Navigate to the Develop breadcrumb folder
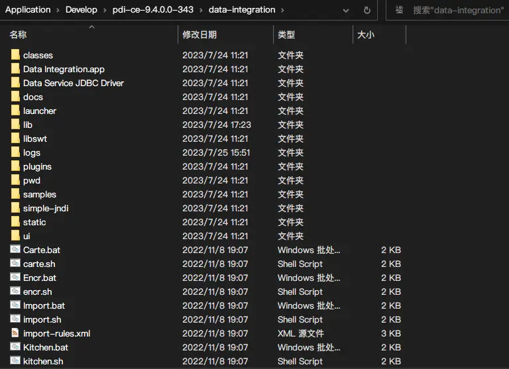 click(x=82, y=10)
